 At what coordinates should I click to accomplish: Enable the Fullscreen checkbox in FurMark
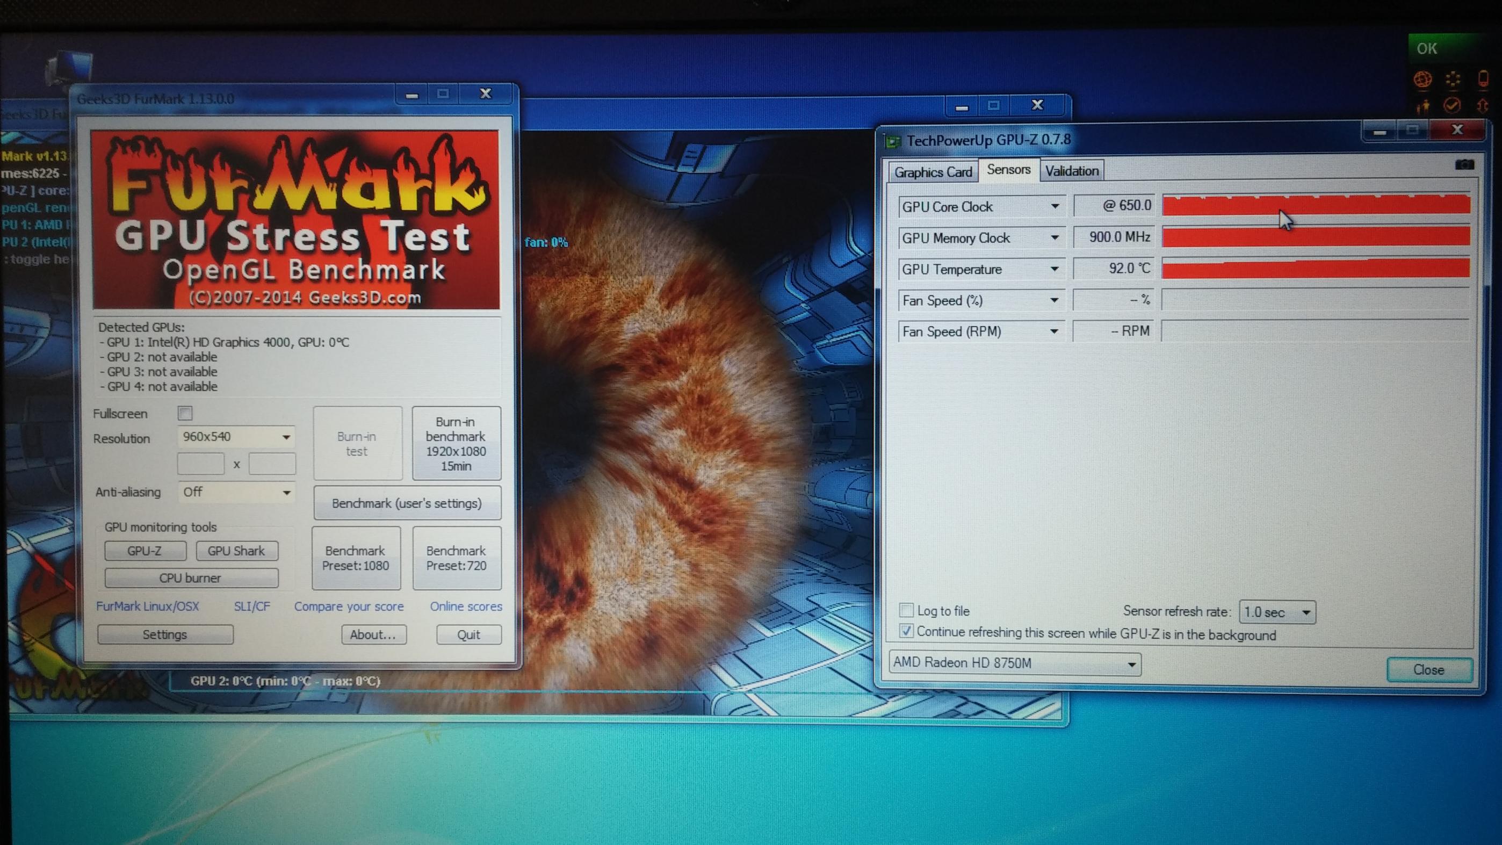pyautogui.click(x=185, y=414)
